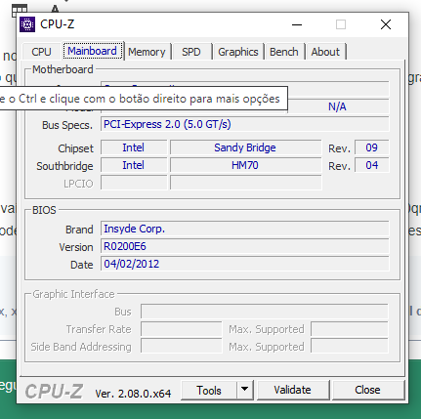Click the Tools button
The image size is (421, 419).
pos(209,390)
